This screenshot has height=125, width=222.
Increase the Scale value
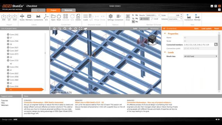pyautogui.click(x=181, y=15)
